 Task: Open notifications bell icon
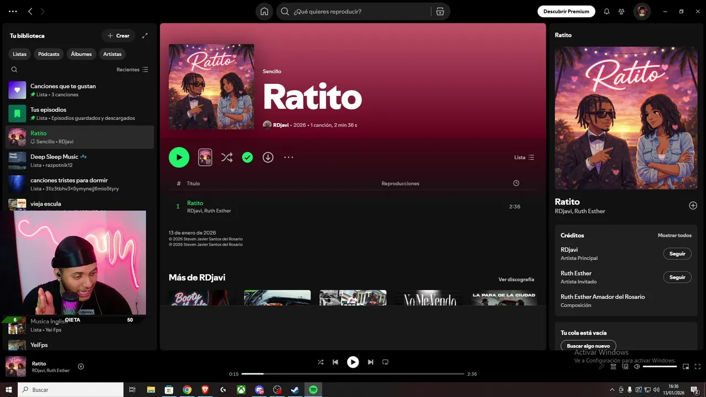pyautogui.click(x=607, y=11)
